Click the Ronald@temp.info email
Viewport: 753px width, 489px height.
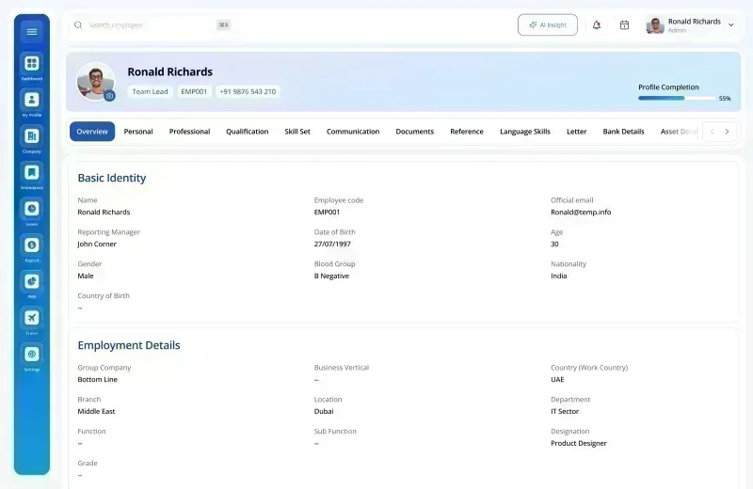pyautogui.click(x=581, y=213)
